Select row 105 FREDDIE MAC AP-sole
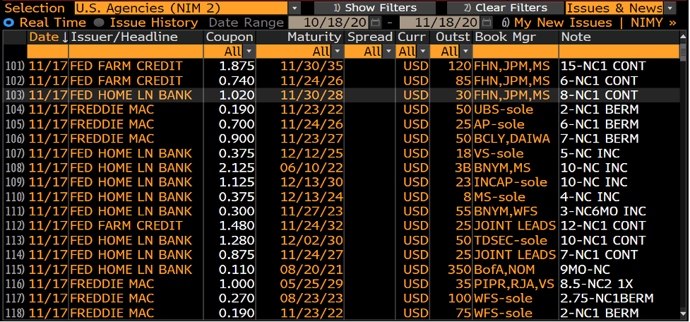The height and width of the screenshot is (322, 690). [342, 124]
